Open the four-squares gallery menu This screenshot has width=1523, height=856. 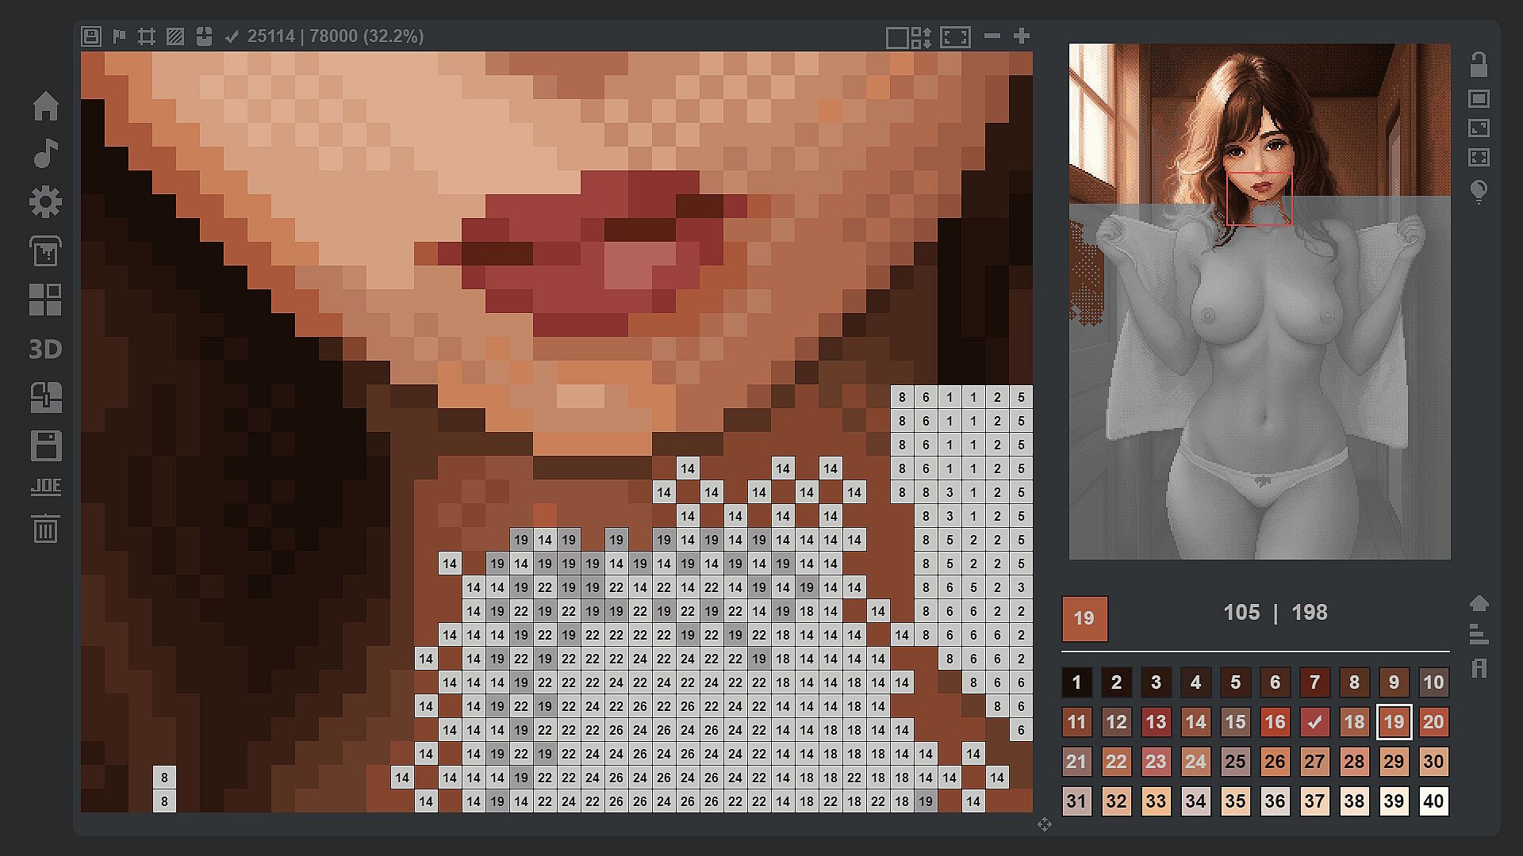coord(45,300)
